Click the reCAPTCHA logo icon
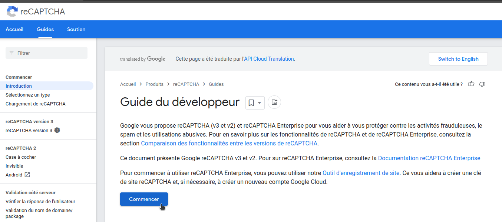 (12, 11)
